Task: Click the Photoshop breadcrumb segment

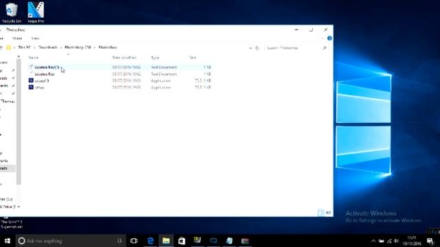Action: [108, 47]
